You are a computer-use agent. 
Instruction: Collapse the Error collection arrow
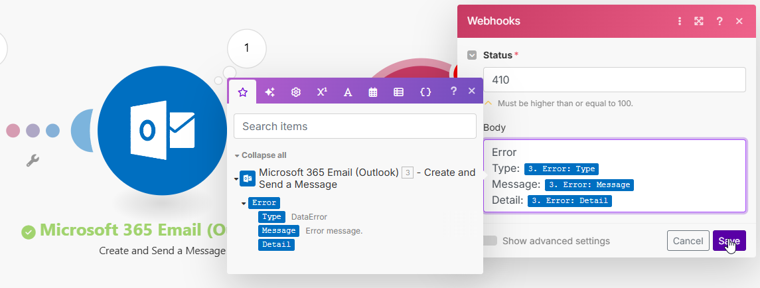244,203
